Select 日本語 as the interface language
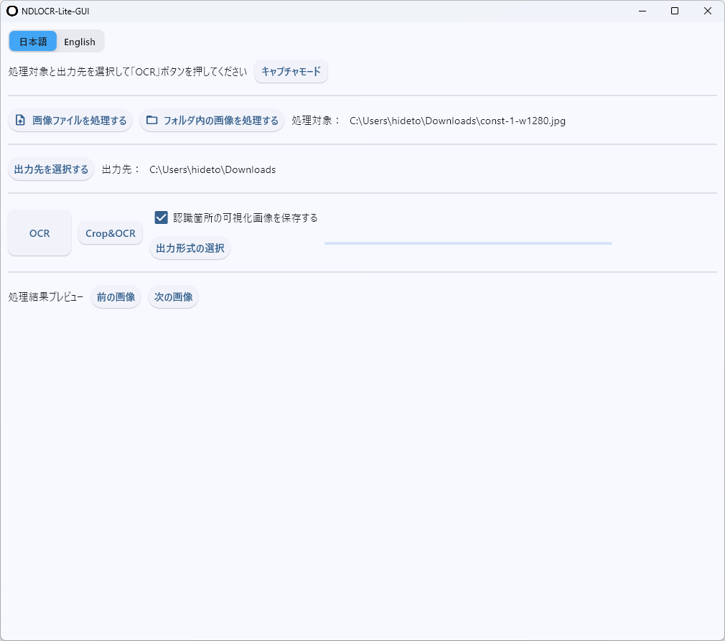This screenshot has height=641, width=725. pyautogui.click(x=32, y=41)
